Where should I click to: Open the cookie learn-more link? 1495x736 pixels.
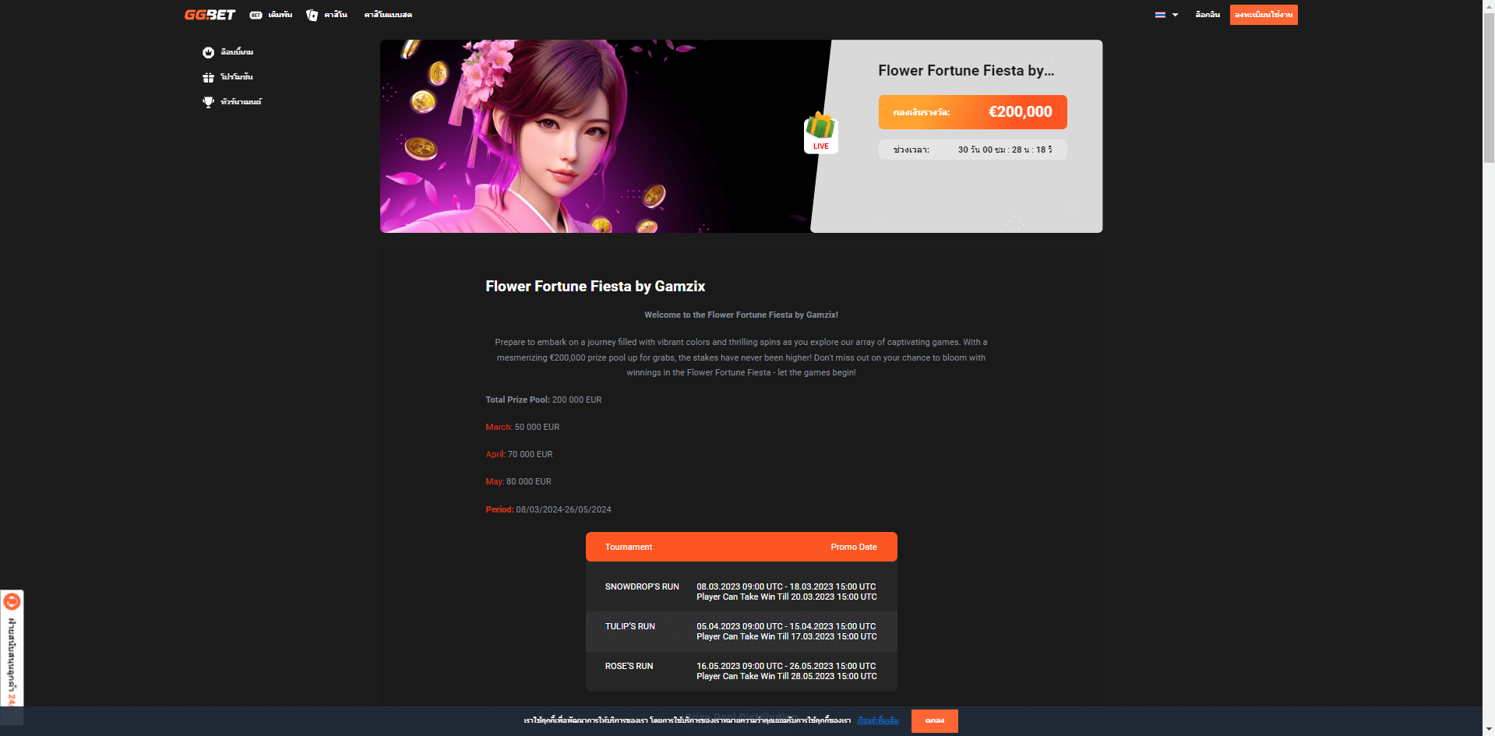coord(878,720)
